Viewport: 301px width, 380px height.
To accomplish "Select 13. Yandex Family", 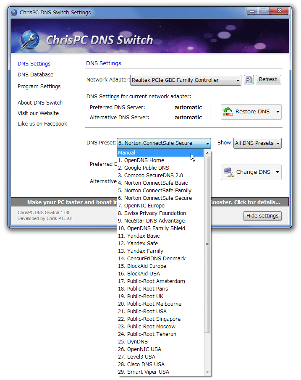I will pyautogui.click(x=160, y=251).
